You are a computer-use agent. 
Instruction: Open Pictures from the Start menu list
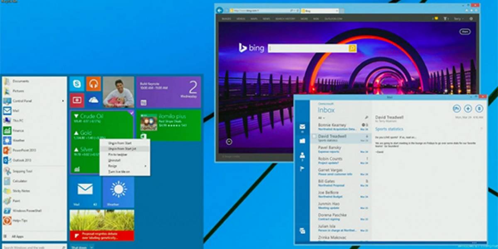pyautogui.click(x=34, y=91)
